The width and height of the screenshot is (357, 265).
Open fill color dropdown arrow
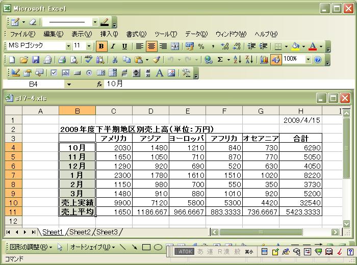click(x=303, y=46)
